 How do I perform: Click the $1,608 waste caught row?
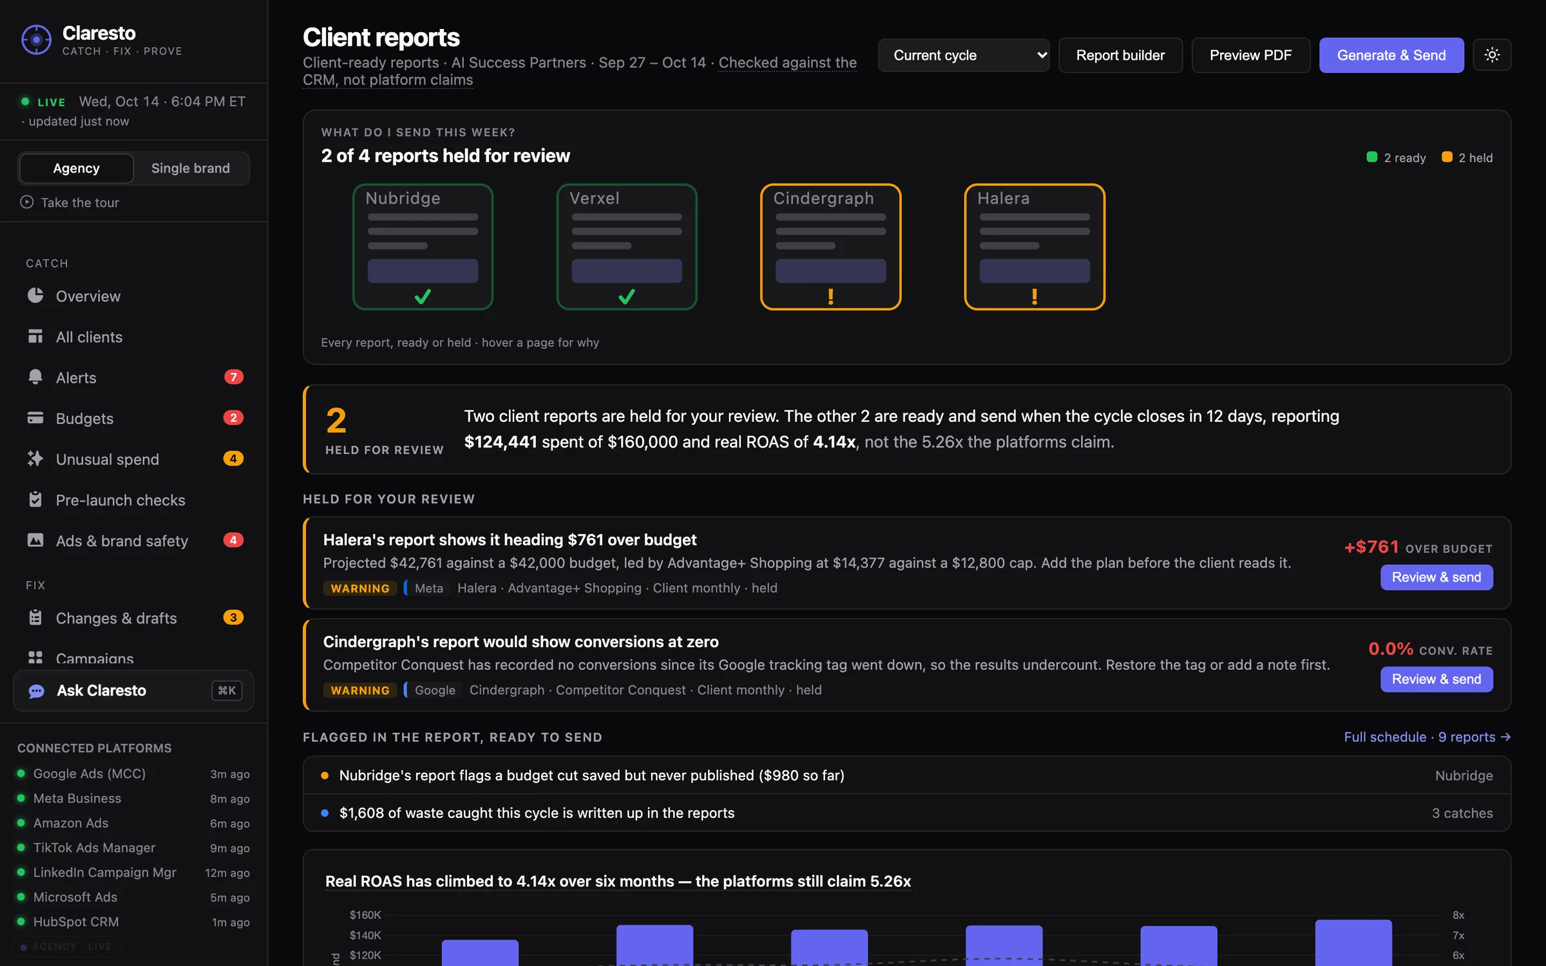(907, 813)
